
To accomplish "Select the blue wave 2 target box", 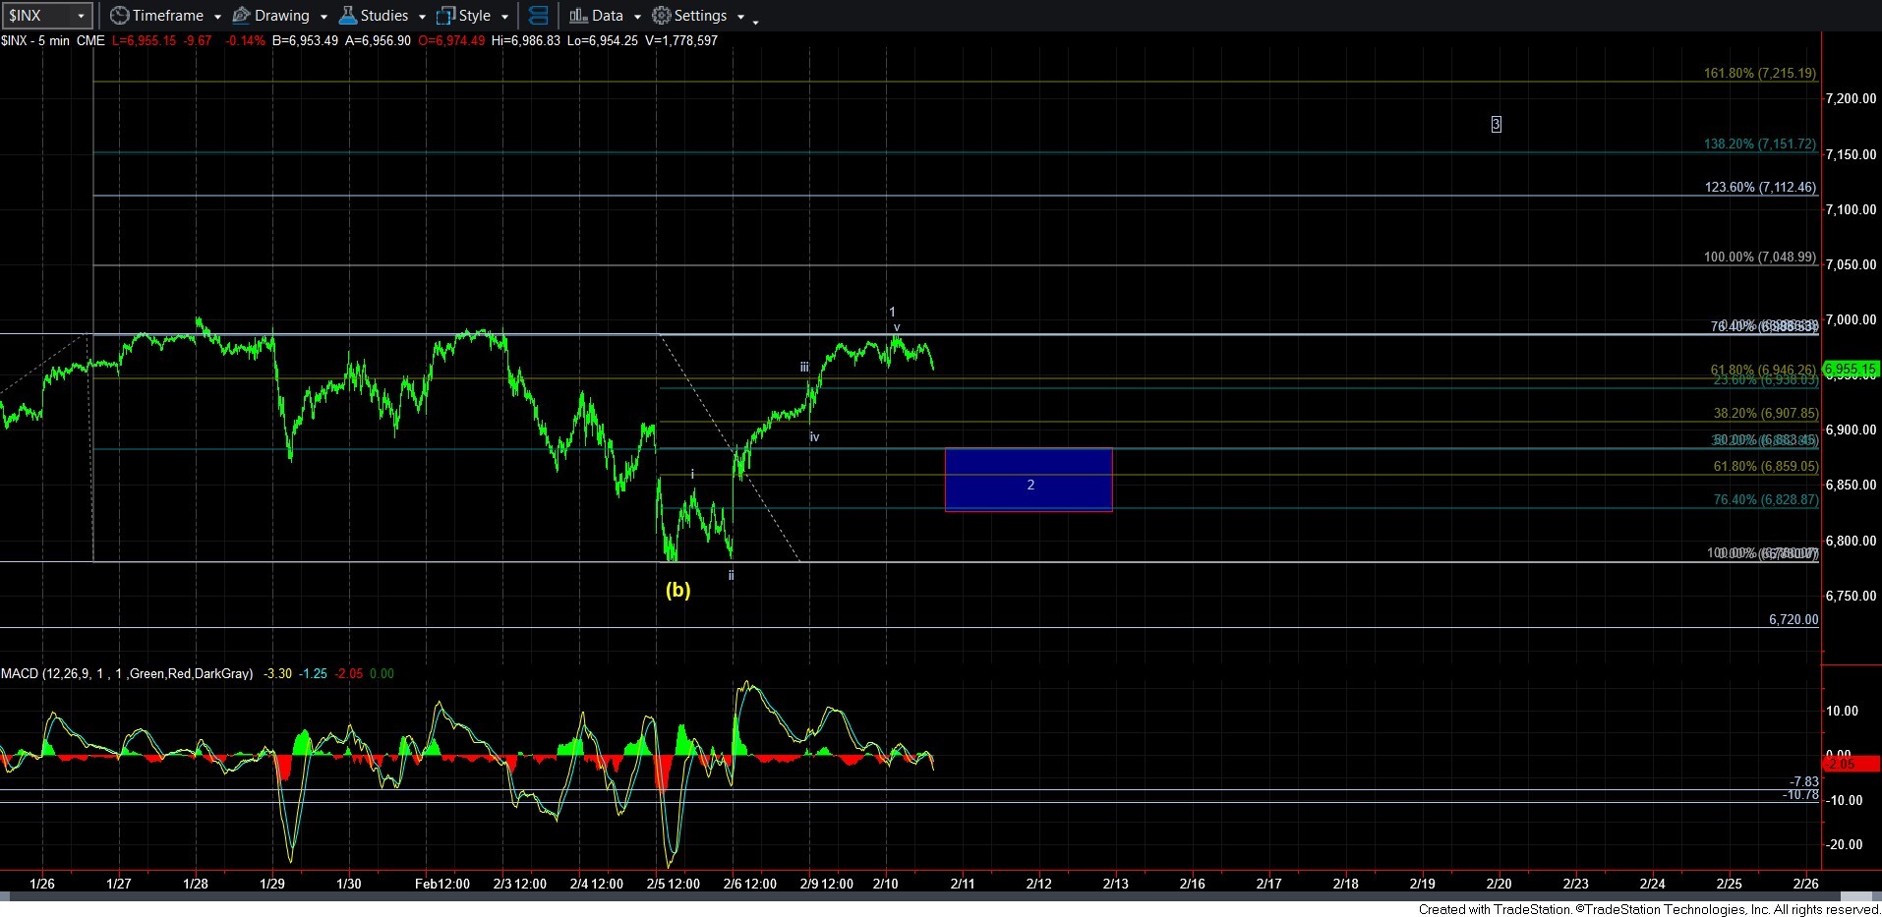I will 1029,481.
